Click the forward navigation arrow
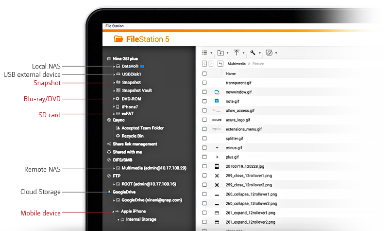Screen dimensions: 389x231 click(x=211, y=64)
